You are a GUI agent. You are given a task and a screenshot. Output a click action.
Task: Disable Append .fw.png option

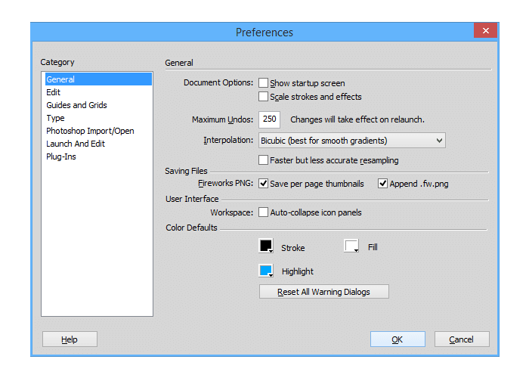[383, 184]
